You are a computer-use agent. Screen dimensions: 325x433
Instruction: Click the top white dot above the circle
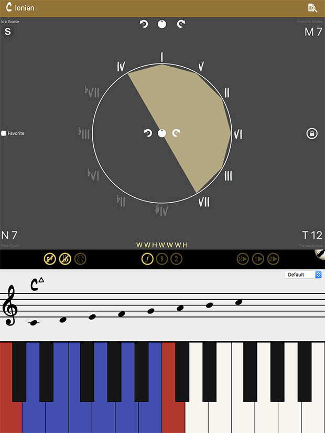point(162,24)
